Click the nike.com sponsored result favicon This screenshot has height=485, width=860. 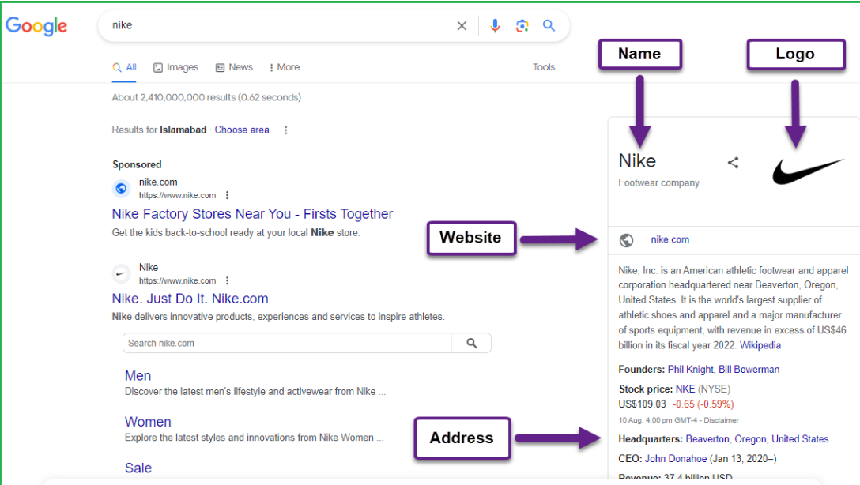pos(121,188)
